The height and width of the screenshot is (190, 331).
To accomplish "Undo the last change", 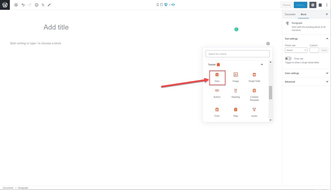I will (x=23, y=5).
